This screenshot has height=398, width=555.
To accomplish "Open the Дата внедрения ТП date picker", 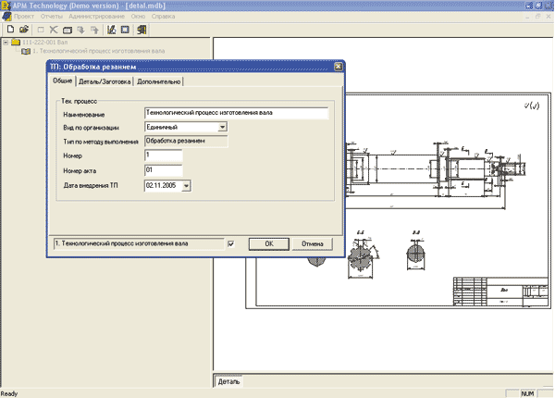I will [186, 186].
